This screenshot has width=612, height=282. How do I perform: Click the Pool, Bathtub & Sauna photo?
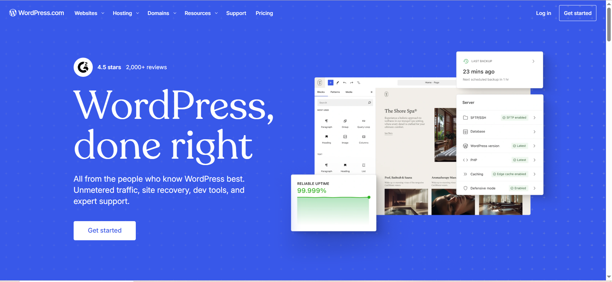pos(406,202)
